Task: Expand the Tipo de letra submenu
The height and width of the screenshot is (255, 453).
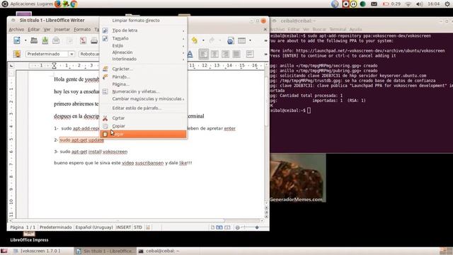Action: (x=144, y=30)
